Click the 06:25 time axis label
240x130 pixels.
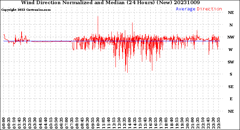61,123
